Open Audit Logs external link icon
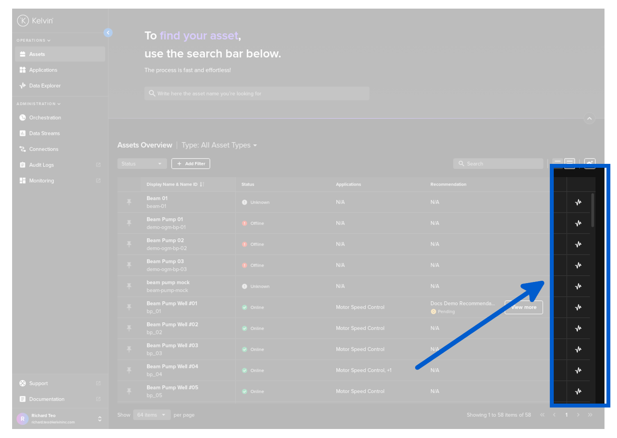 pyautogui.click(x=98, y=165)
